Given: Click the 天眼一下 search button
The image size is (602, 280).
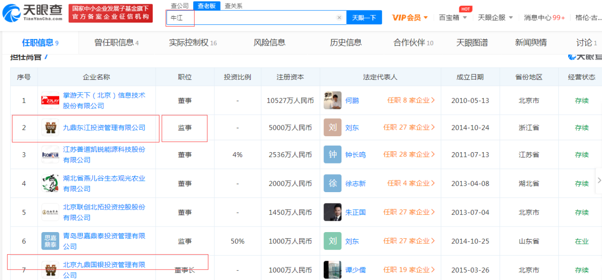Looking at the screenshot, I should 364,17.
